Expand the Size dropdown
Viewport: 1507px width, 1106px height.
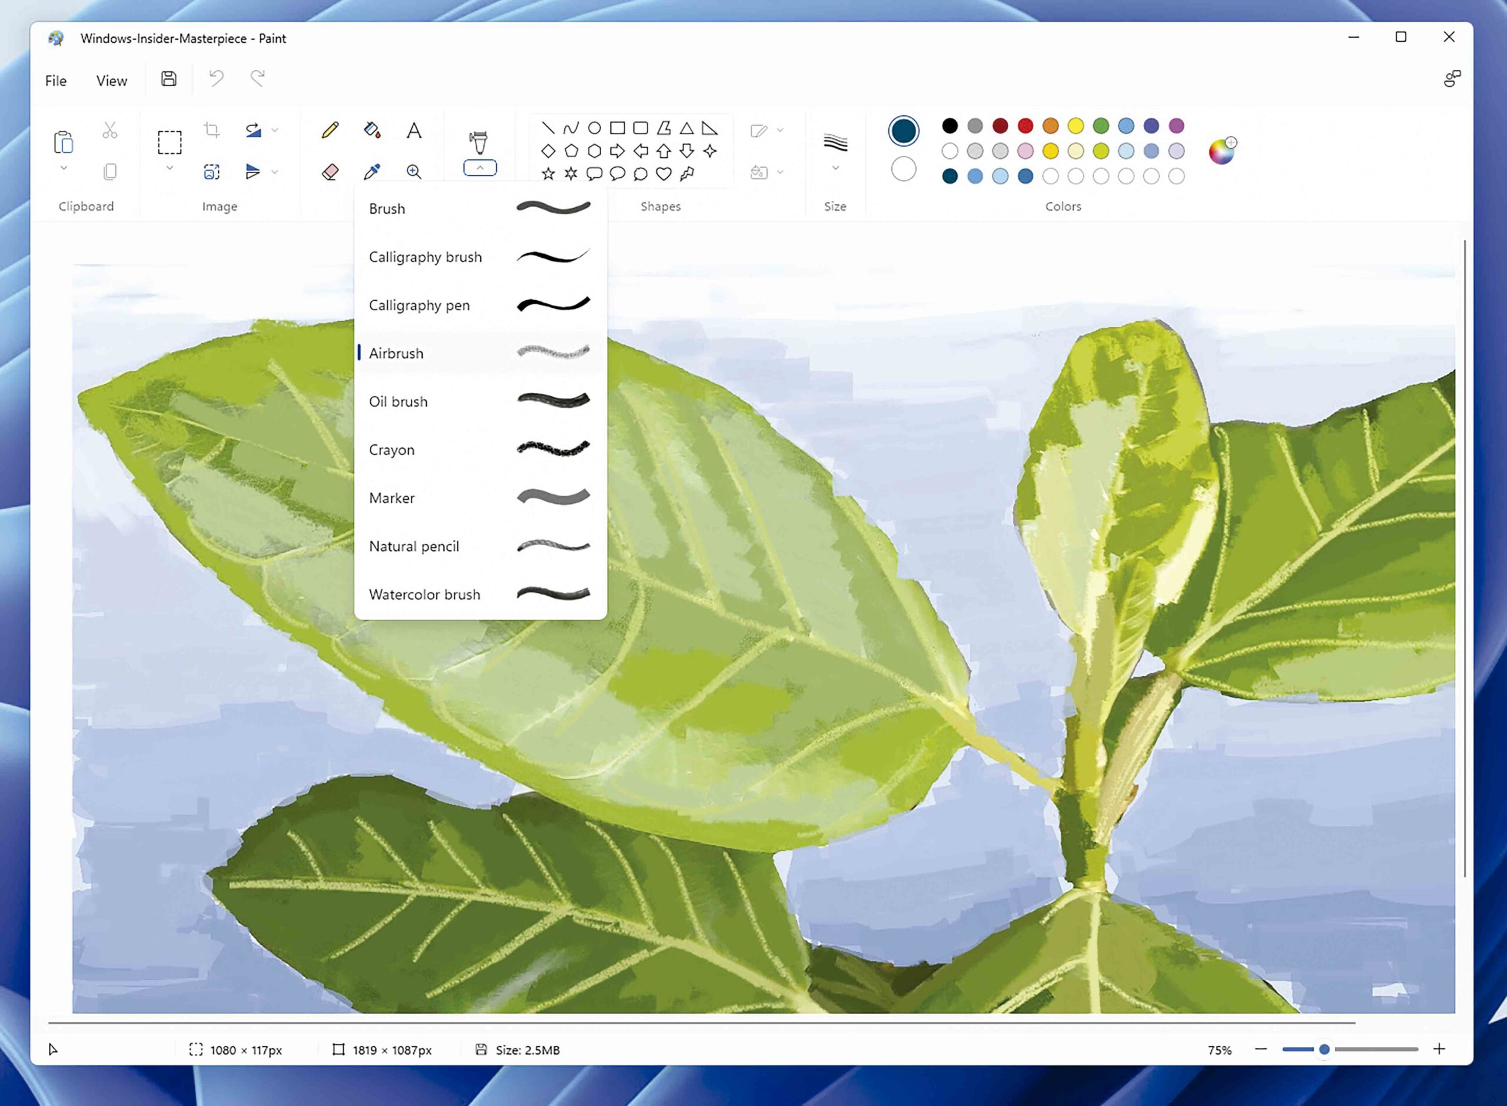point(835,169)
